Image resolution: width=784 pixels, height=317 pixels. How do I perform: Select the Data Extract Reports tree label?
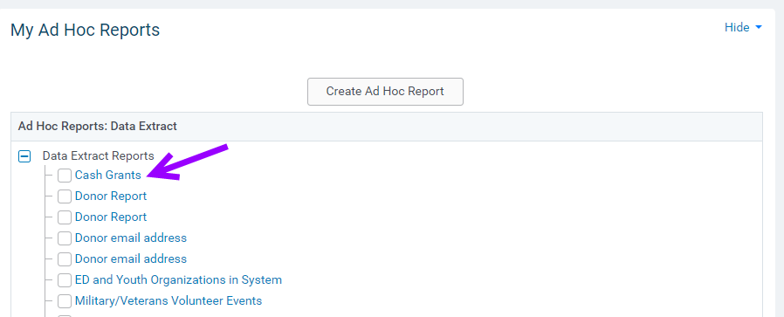coord(99,156)
